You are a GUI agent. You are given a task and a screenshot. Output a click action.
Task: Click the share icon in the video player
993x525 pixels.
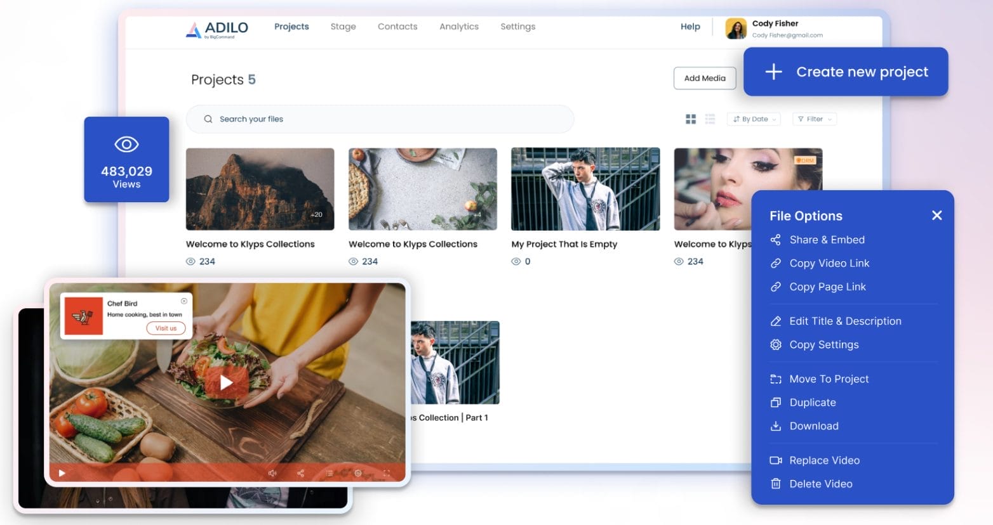tap(300, 473)
